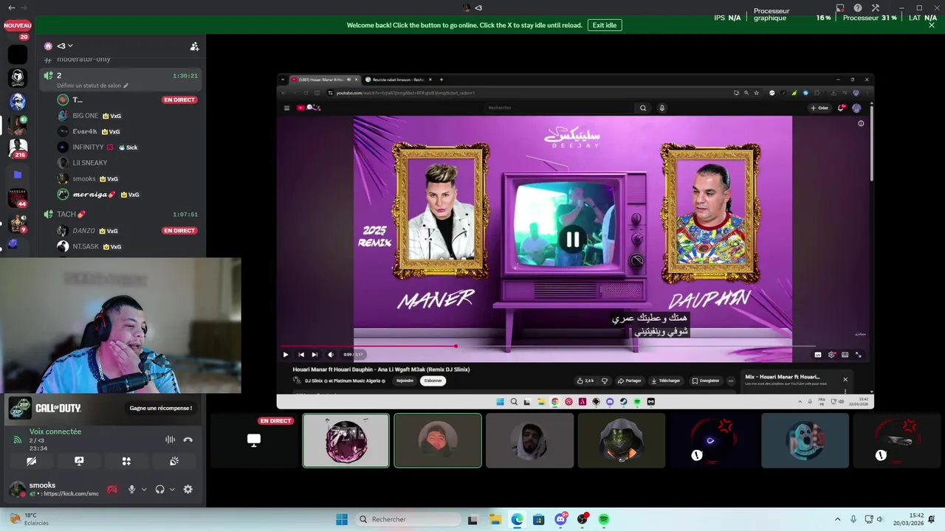Open the YouTube hamburger guide menu

point(286,108)
